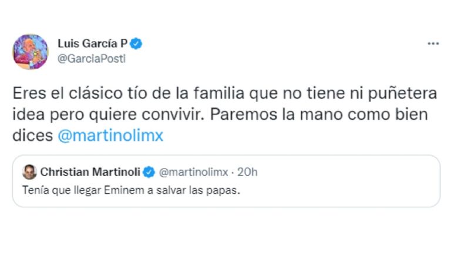451x253 pixels.
Task: Click Christian Martinoli's small profile picture
Action: coord(29,172)
